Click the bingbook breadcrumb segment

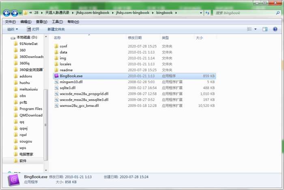(164, 13)
